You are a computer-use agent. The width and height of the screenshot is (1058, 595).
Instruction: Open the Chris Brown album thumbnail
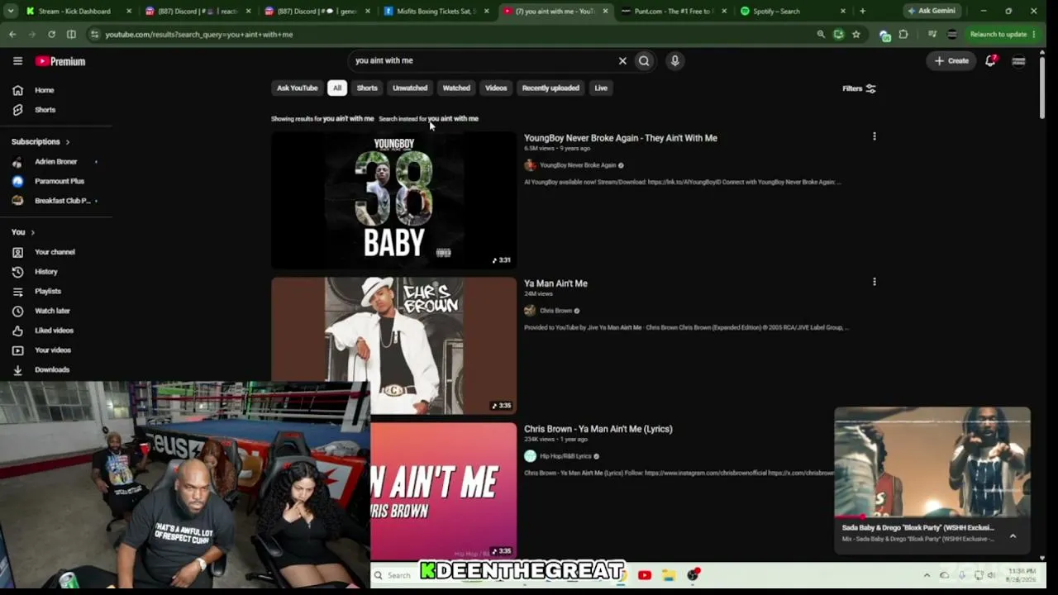pyautogui.click(x=393, y=345)
